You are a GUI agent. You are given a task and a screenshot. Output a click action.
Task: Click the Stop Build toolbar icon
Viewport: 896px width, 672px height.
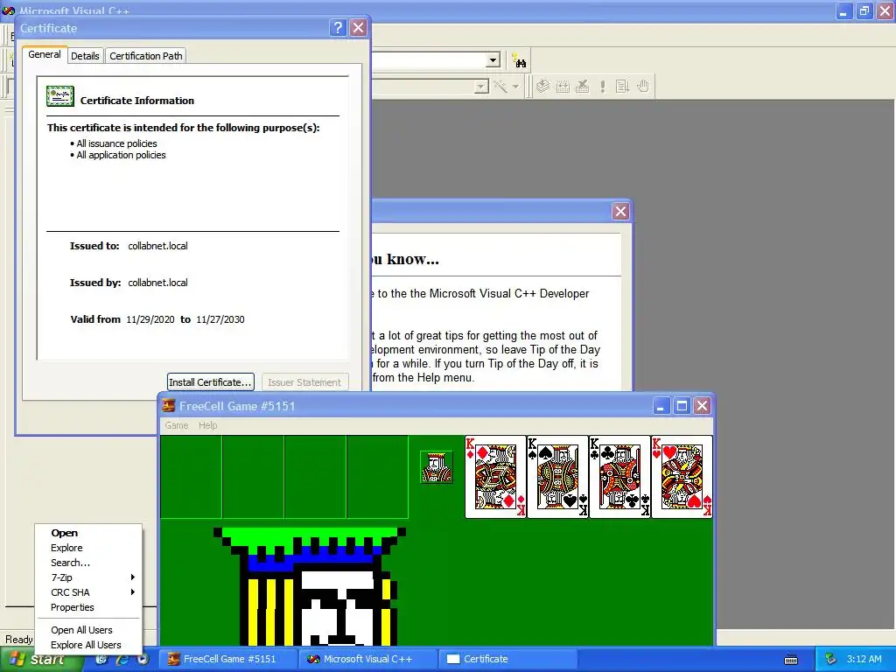[582, 87]
